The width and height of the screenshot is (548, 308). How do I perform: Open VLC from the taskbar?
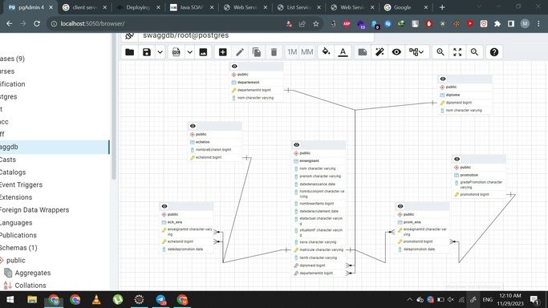pos(96,300)
